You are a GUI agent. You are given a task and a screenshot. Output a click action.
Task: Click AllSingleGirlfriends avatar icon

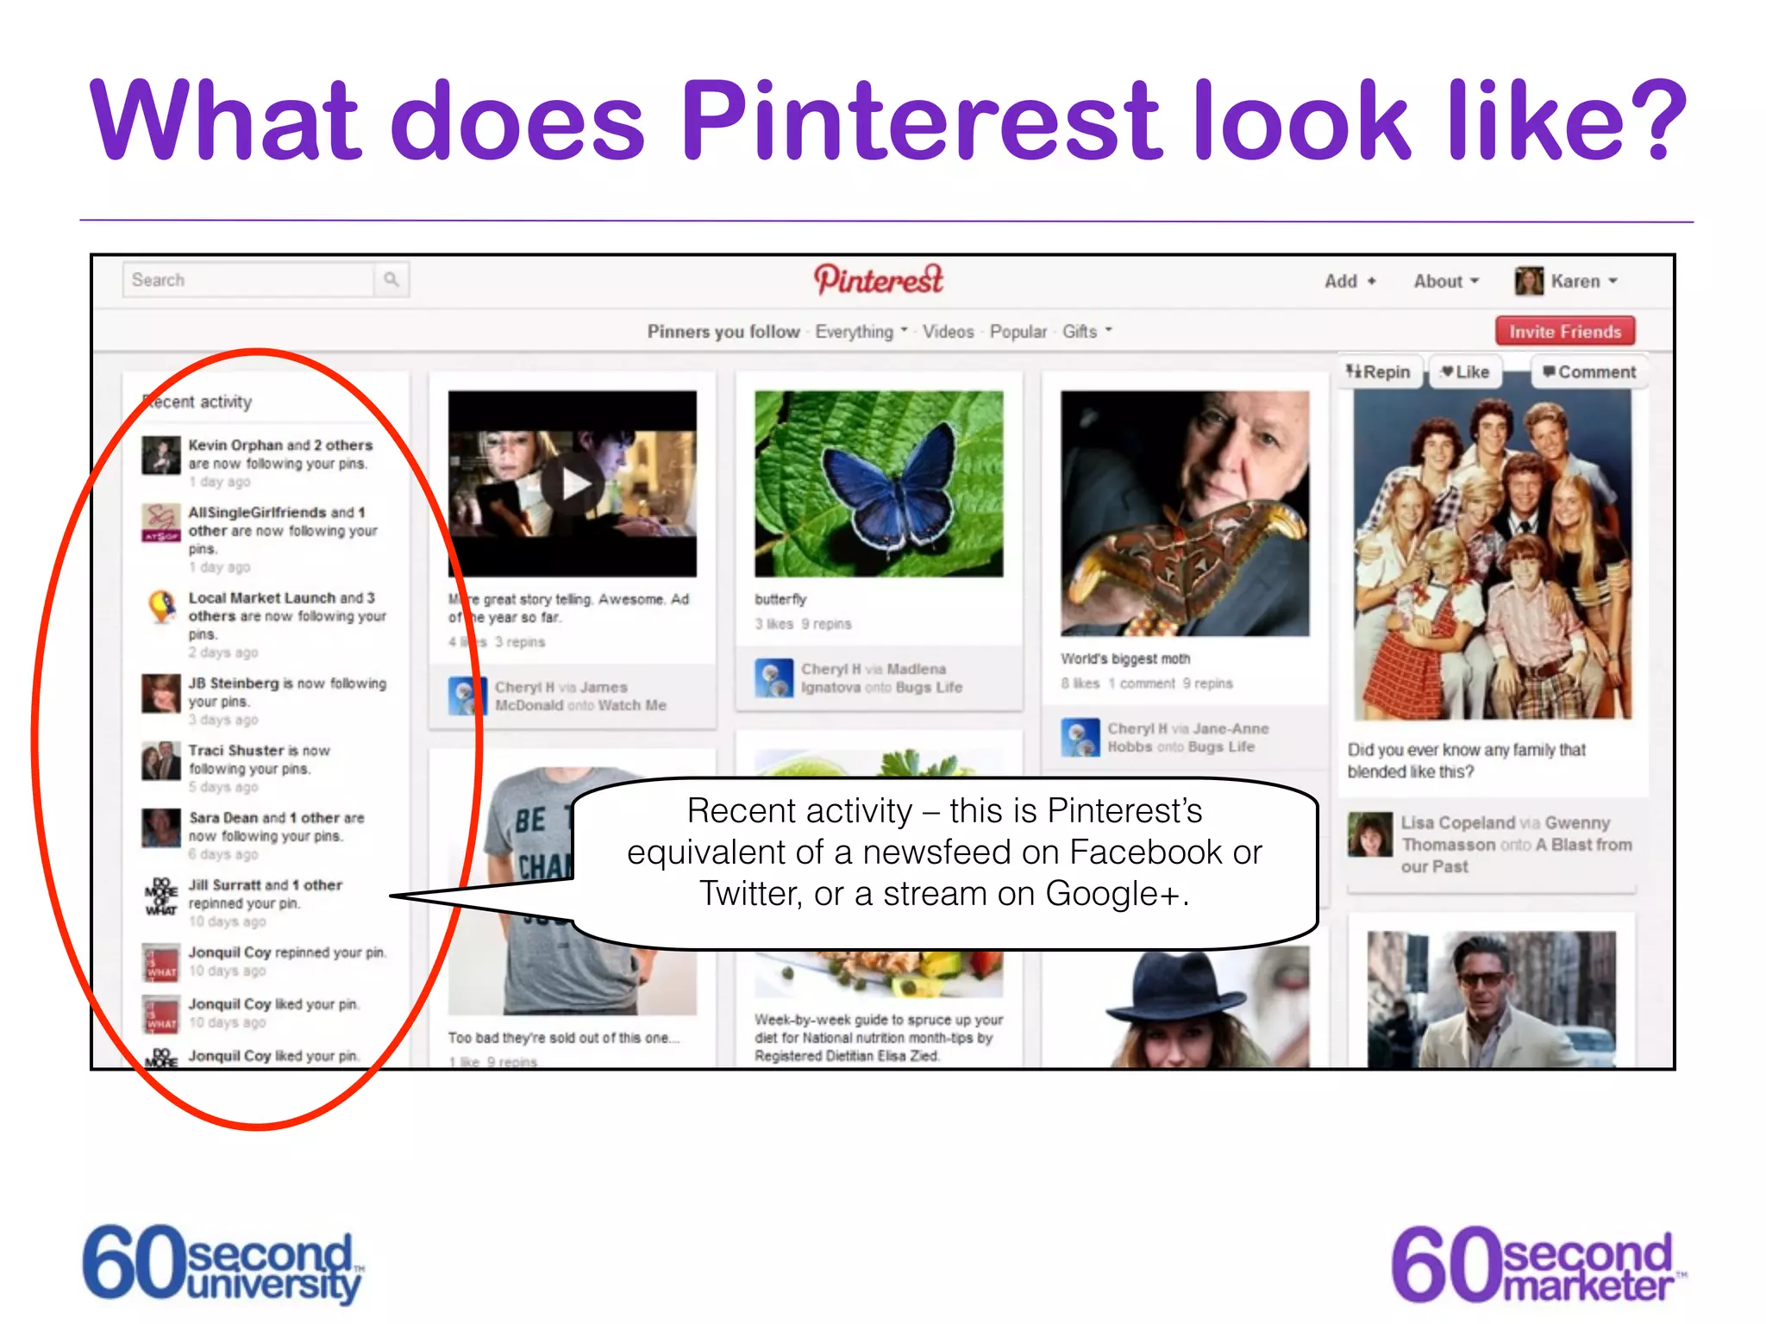[x=161, y=522]
